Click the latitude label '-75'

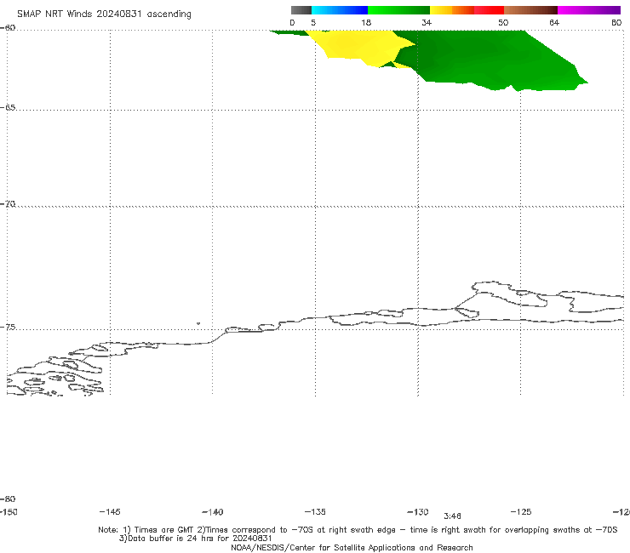tap(8, 328)
